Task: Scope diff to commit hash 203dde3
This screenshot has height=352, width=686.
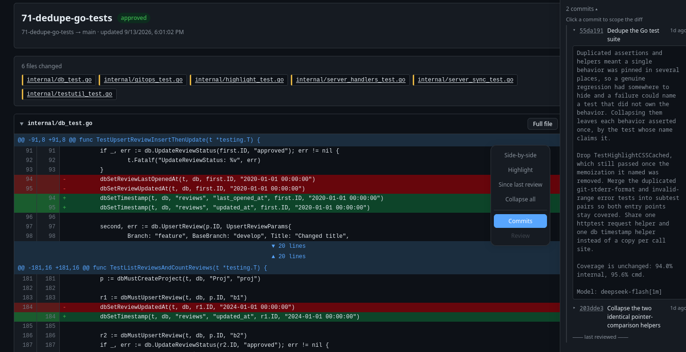Action: click(x=591, y=308)
